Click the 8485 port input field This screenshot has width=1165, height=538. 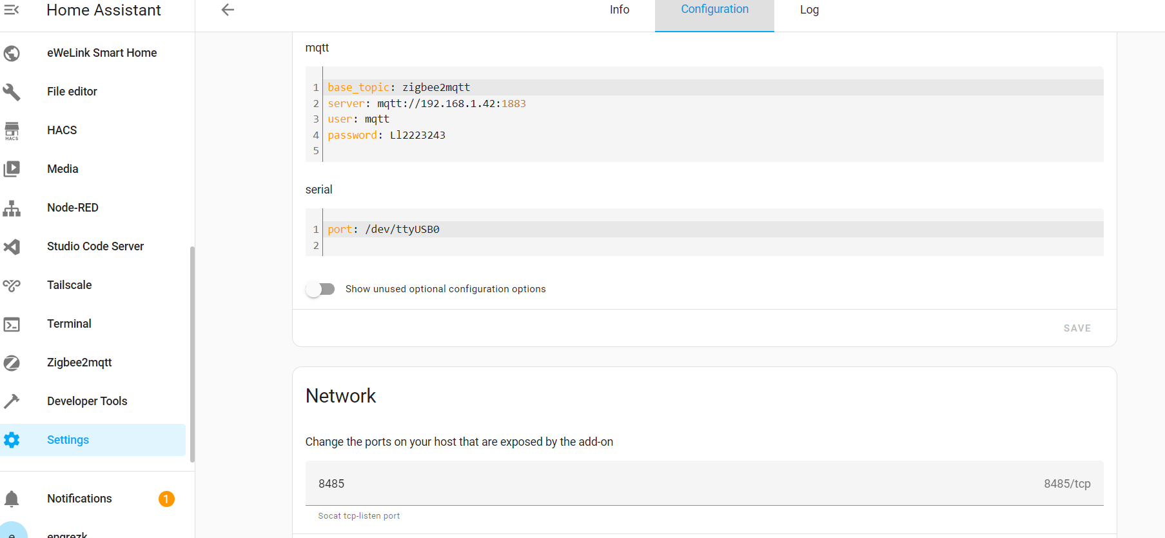pyautogui.click(x=677, y=484)
